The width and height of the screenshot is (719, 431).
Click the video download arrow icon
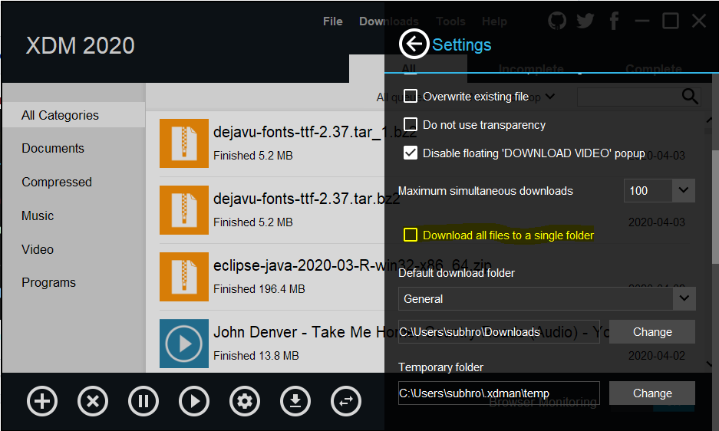click(295, 401)
